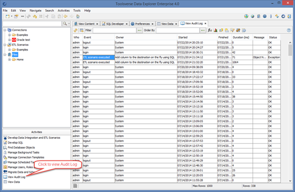The image size is (295, 192).
Task: Click into the Order By text field
Action: tap(178, 31)
